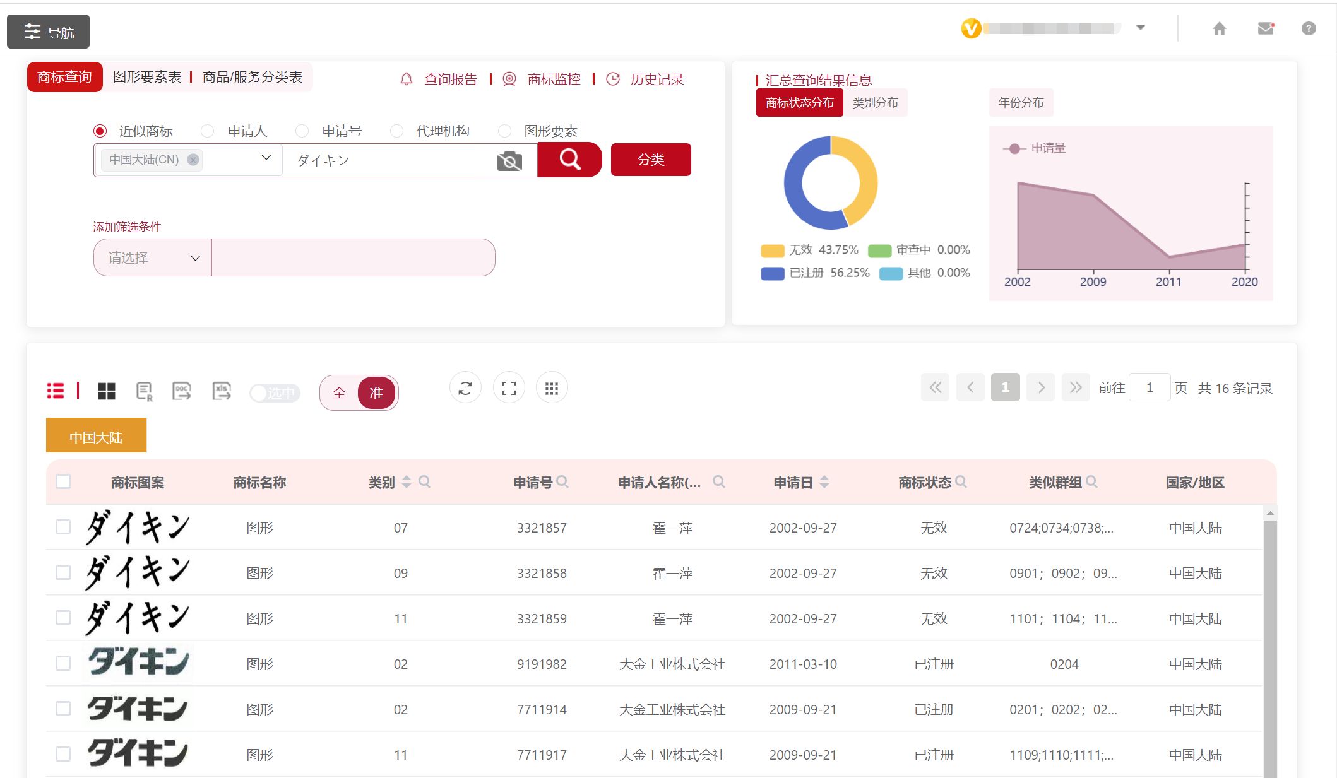This screenshot has width=1337, height=778.
Task: Switch to 商品/服务分类表 tab
Action: [x=253, y=77]
